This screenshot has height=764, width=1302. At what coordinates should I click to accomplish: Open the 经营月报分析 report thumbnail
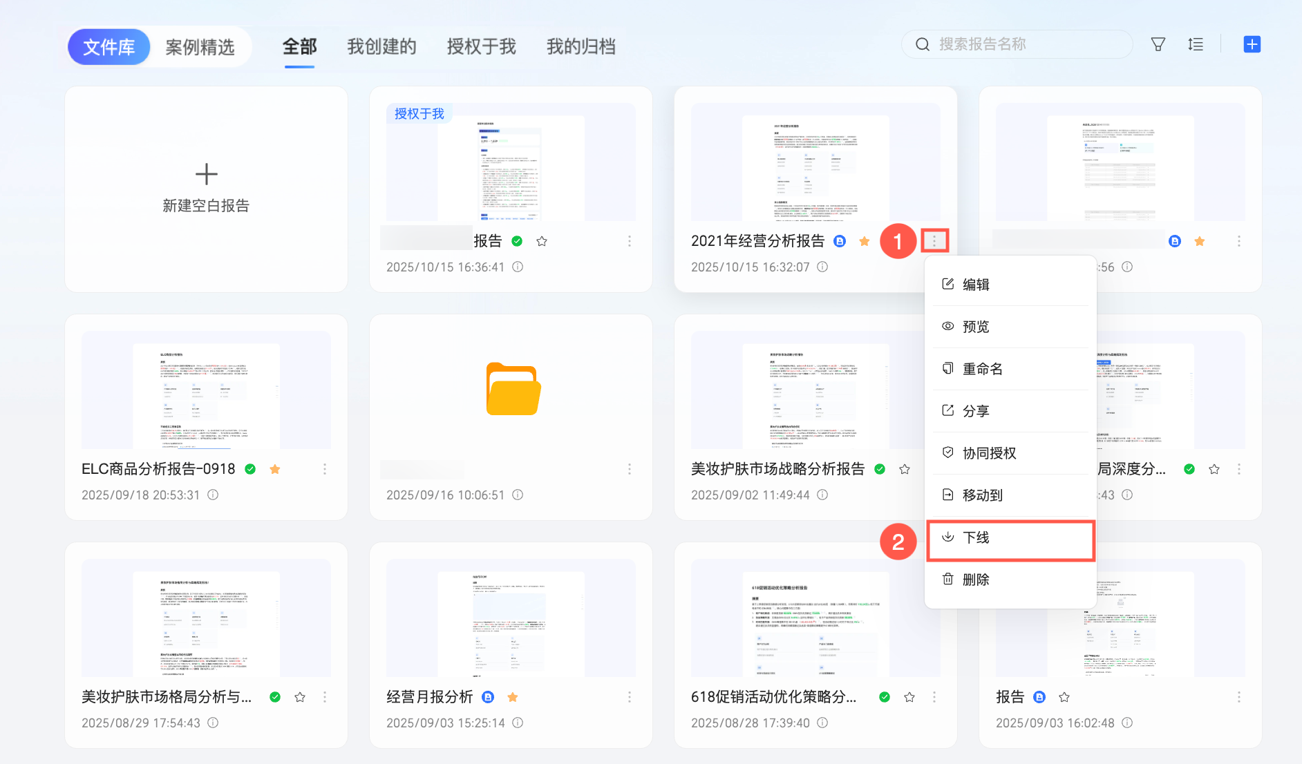(511, 618)
